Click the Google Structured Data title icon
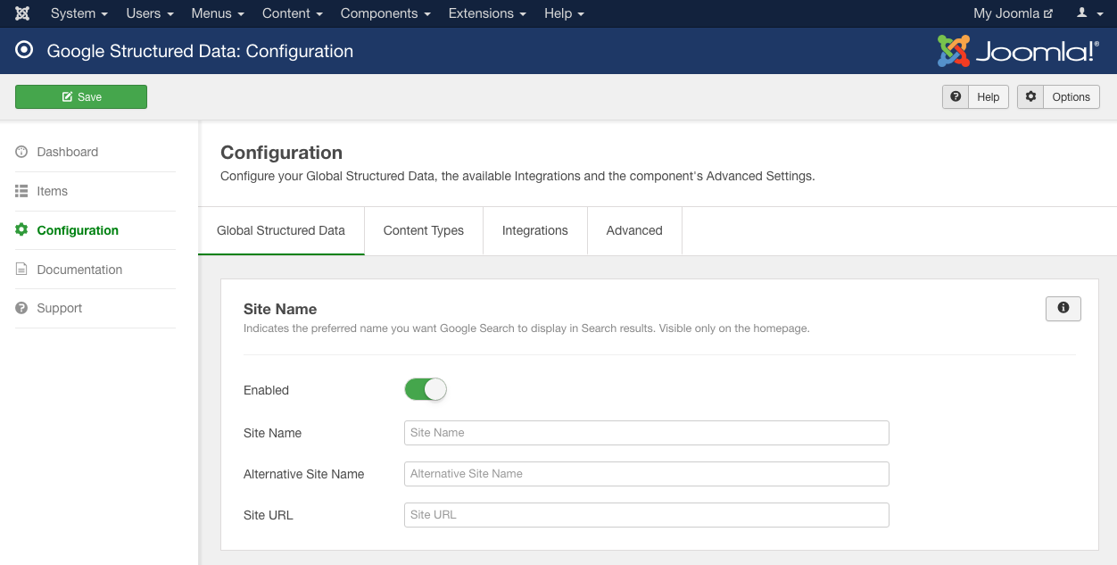 25,51
